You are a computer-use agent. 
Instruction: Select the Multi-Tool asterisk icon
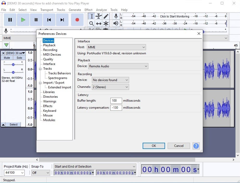point(106,24)
